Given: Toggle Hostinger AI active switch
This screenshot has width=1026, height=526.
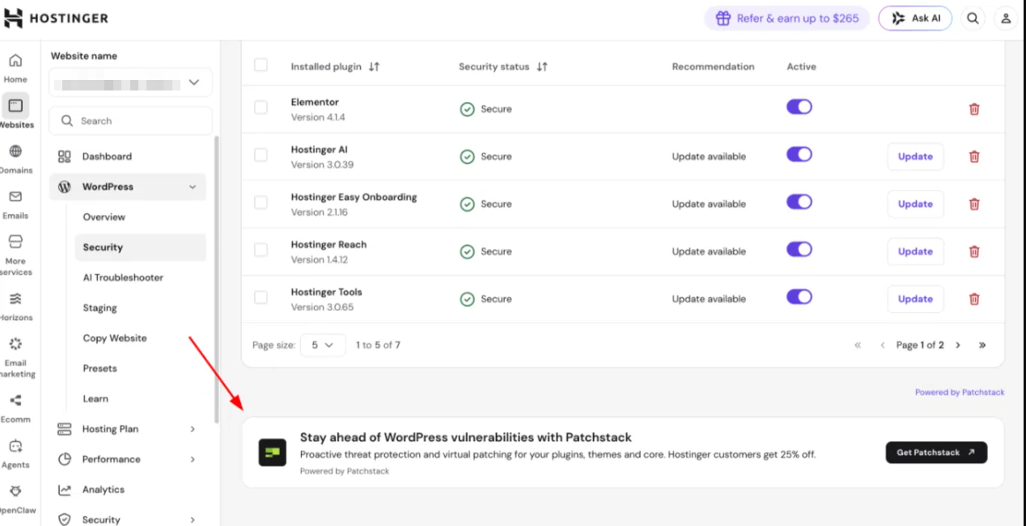Looking at the screenshot, I should [799, 154].
